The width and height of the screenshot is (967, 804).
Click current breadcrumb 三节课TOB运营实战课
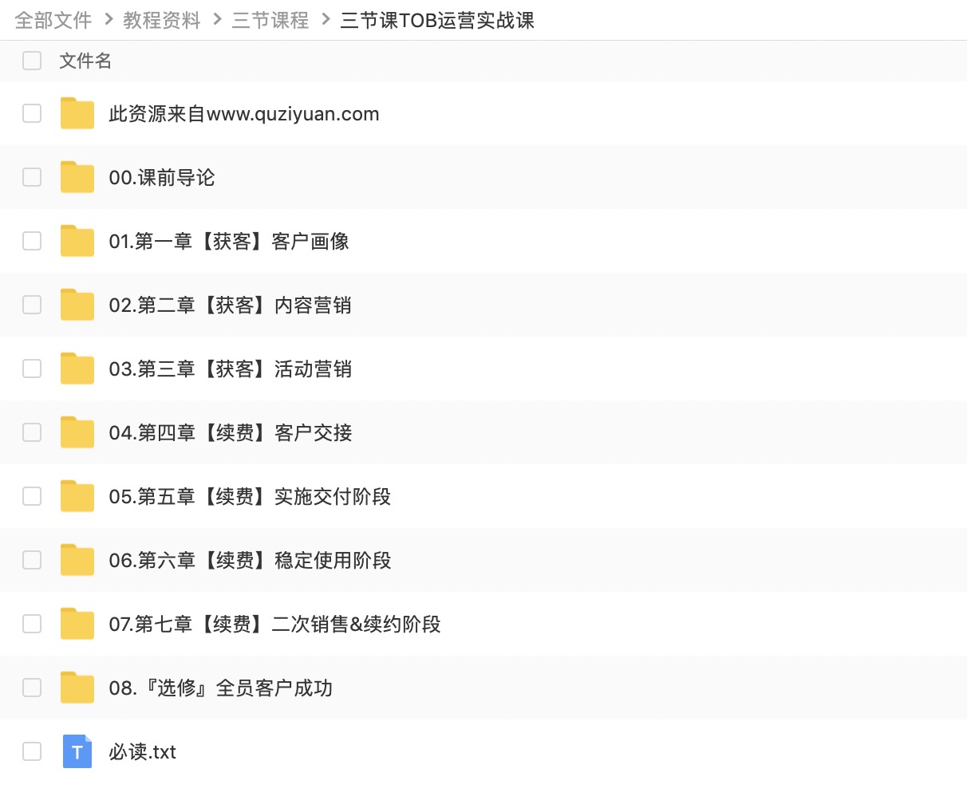click(437, 20)
